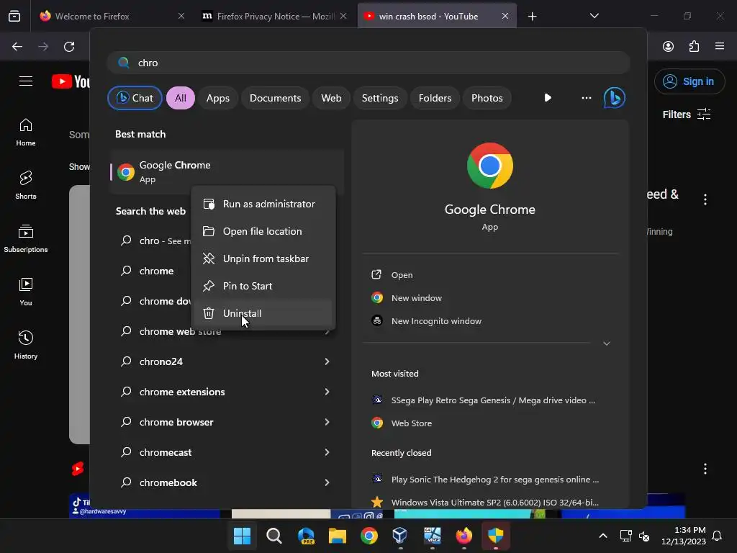Open the Google Chrome best match result
This screenshot has width=737, height=553.
tap(227, 171)
